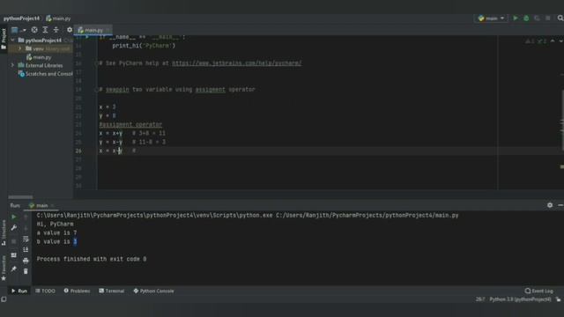Screen dimensions: 564x317
Task: Run the main configuration from top toolbar
Action: click(515, 18)
